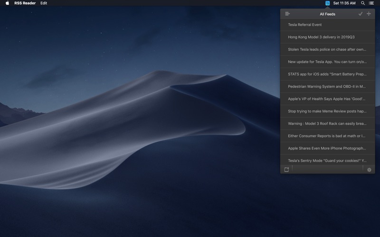Viewport: 380px width, 237px height.
Task: Click the All Feeds panel title
Action: (x=327, y=14)
